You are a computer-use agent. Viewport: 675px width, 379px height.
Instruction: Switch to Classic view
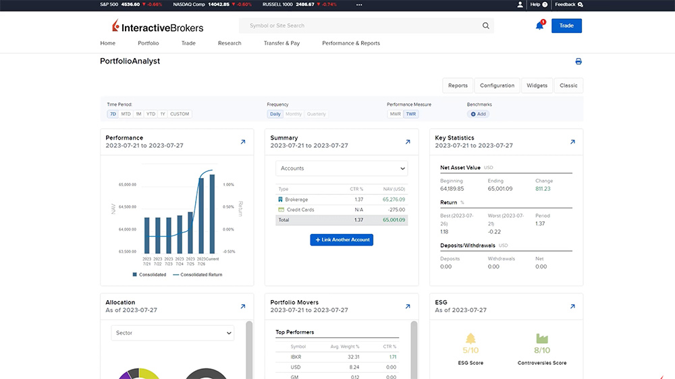coord(568,85)
